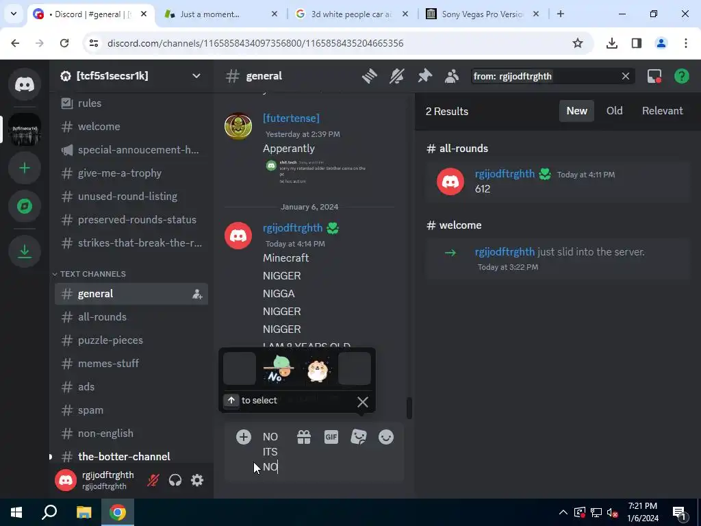Screen dimensions: 701x526
Task: Open the rules channel
Action: pyautogui.click(x=131, y=103)
